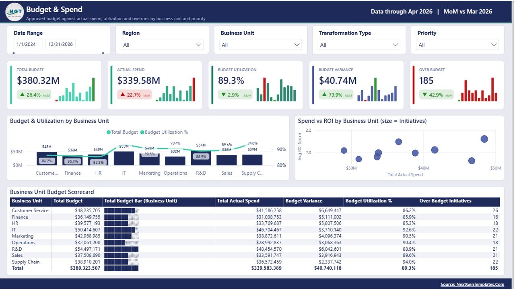Image resolution: width=515 pixels, height=289 pixels.
Task: Click the Supply Chain row label in table
Action: [26, 262]
